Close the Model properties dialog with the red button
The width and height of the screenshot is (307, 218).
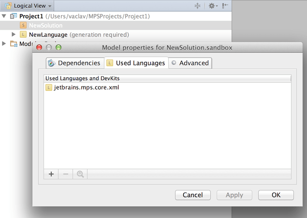pos(39,47)
